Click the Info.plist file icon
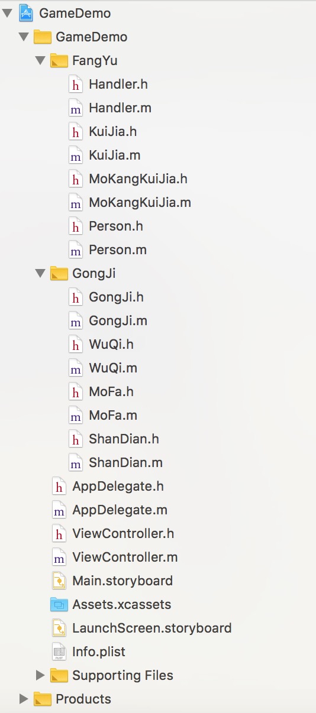 59,652
